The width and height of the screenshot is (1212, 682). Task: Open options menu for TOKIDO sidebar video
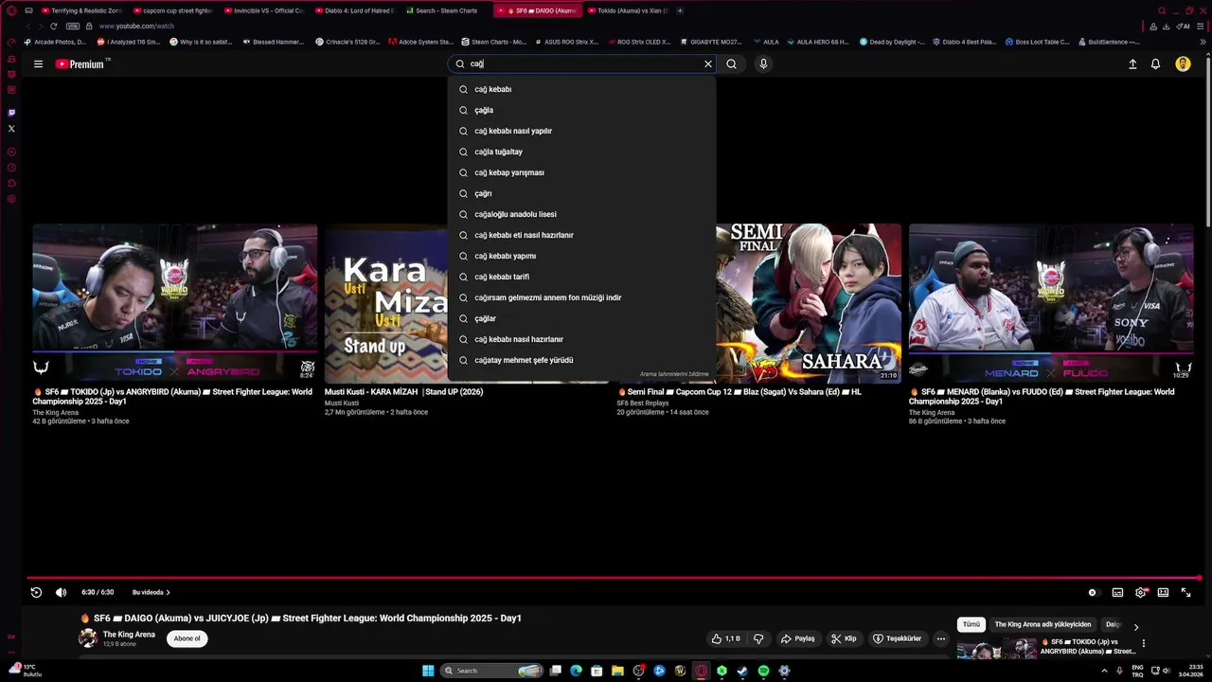click(1144, 643)
